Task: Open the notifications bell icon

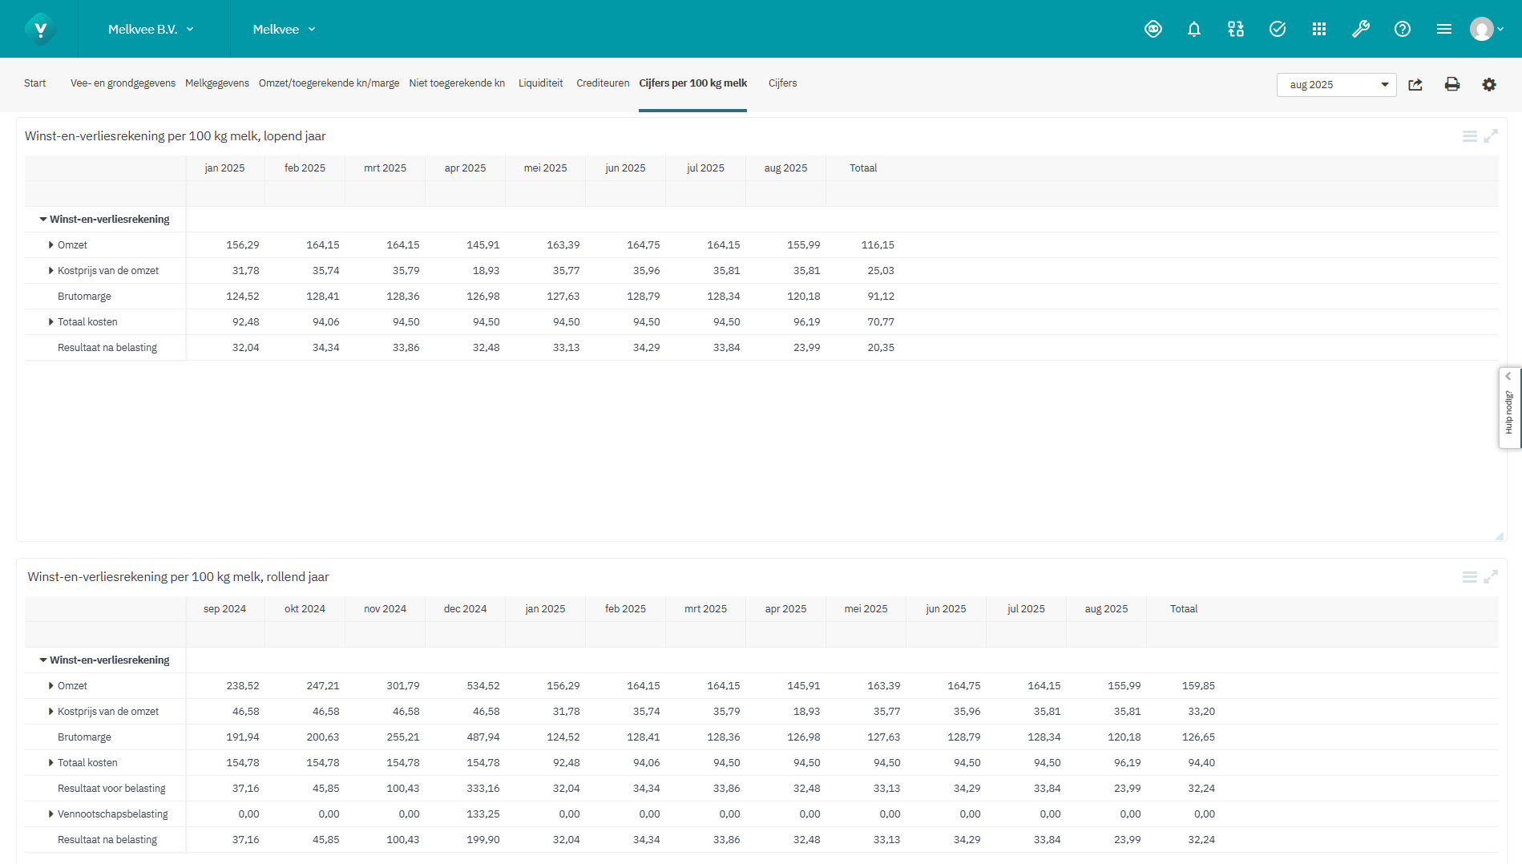Action: [1193, 30]
